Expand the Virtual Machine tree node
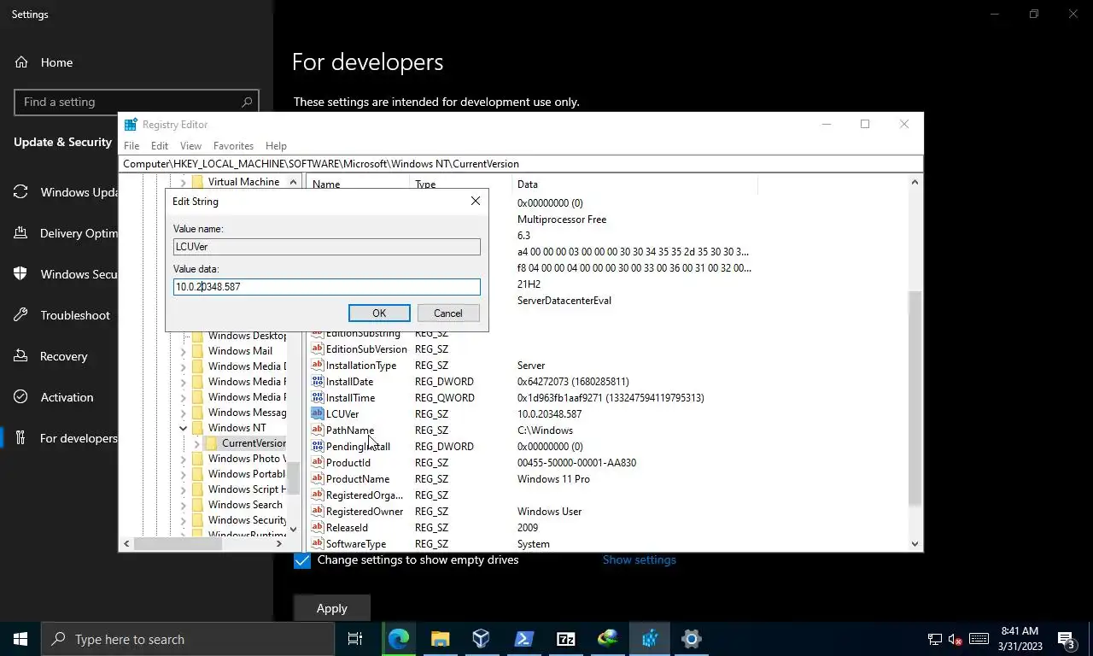1093x656 pixels. pyautogui.click(x=183, y=182)
